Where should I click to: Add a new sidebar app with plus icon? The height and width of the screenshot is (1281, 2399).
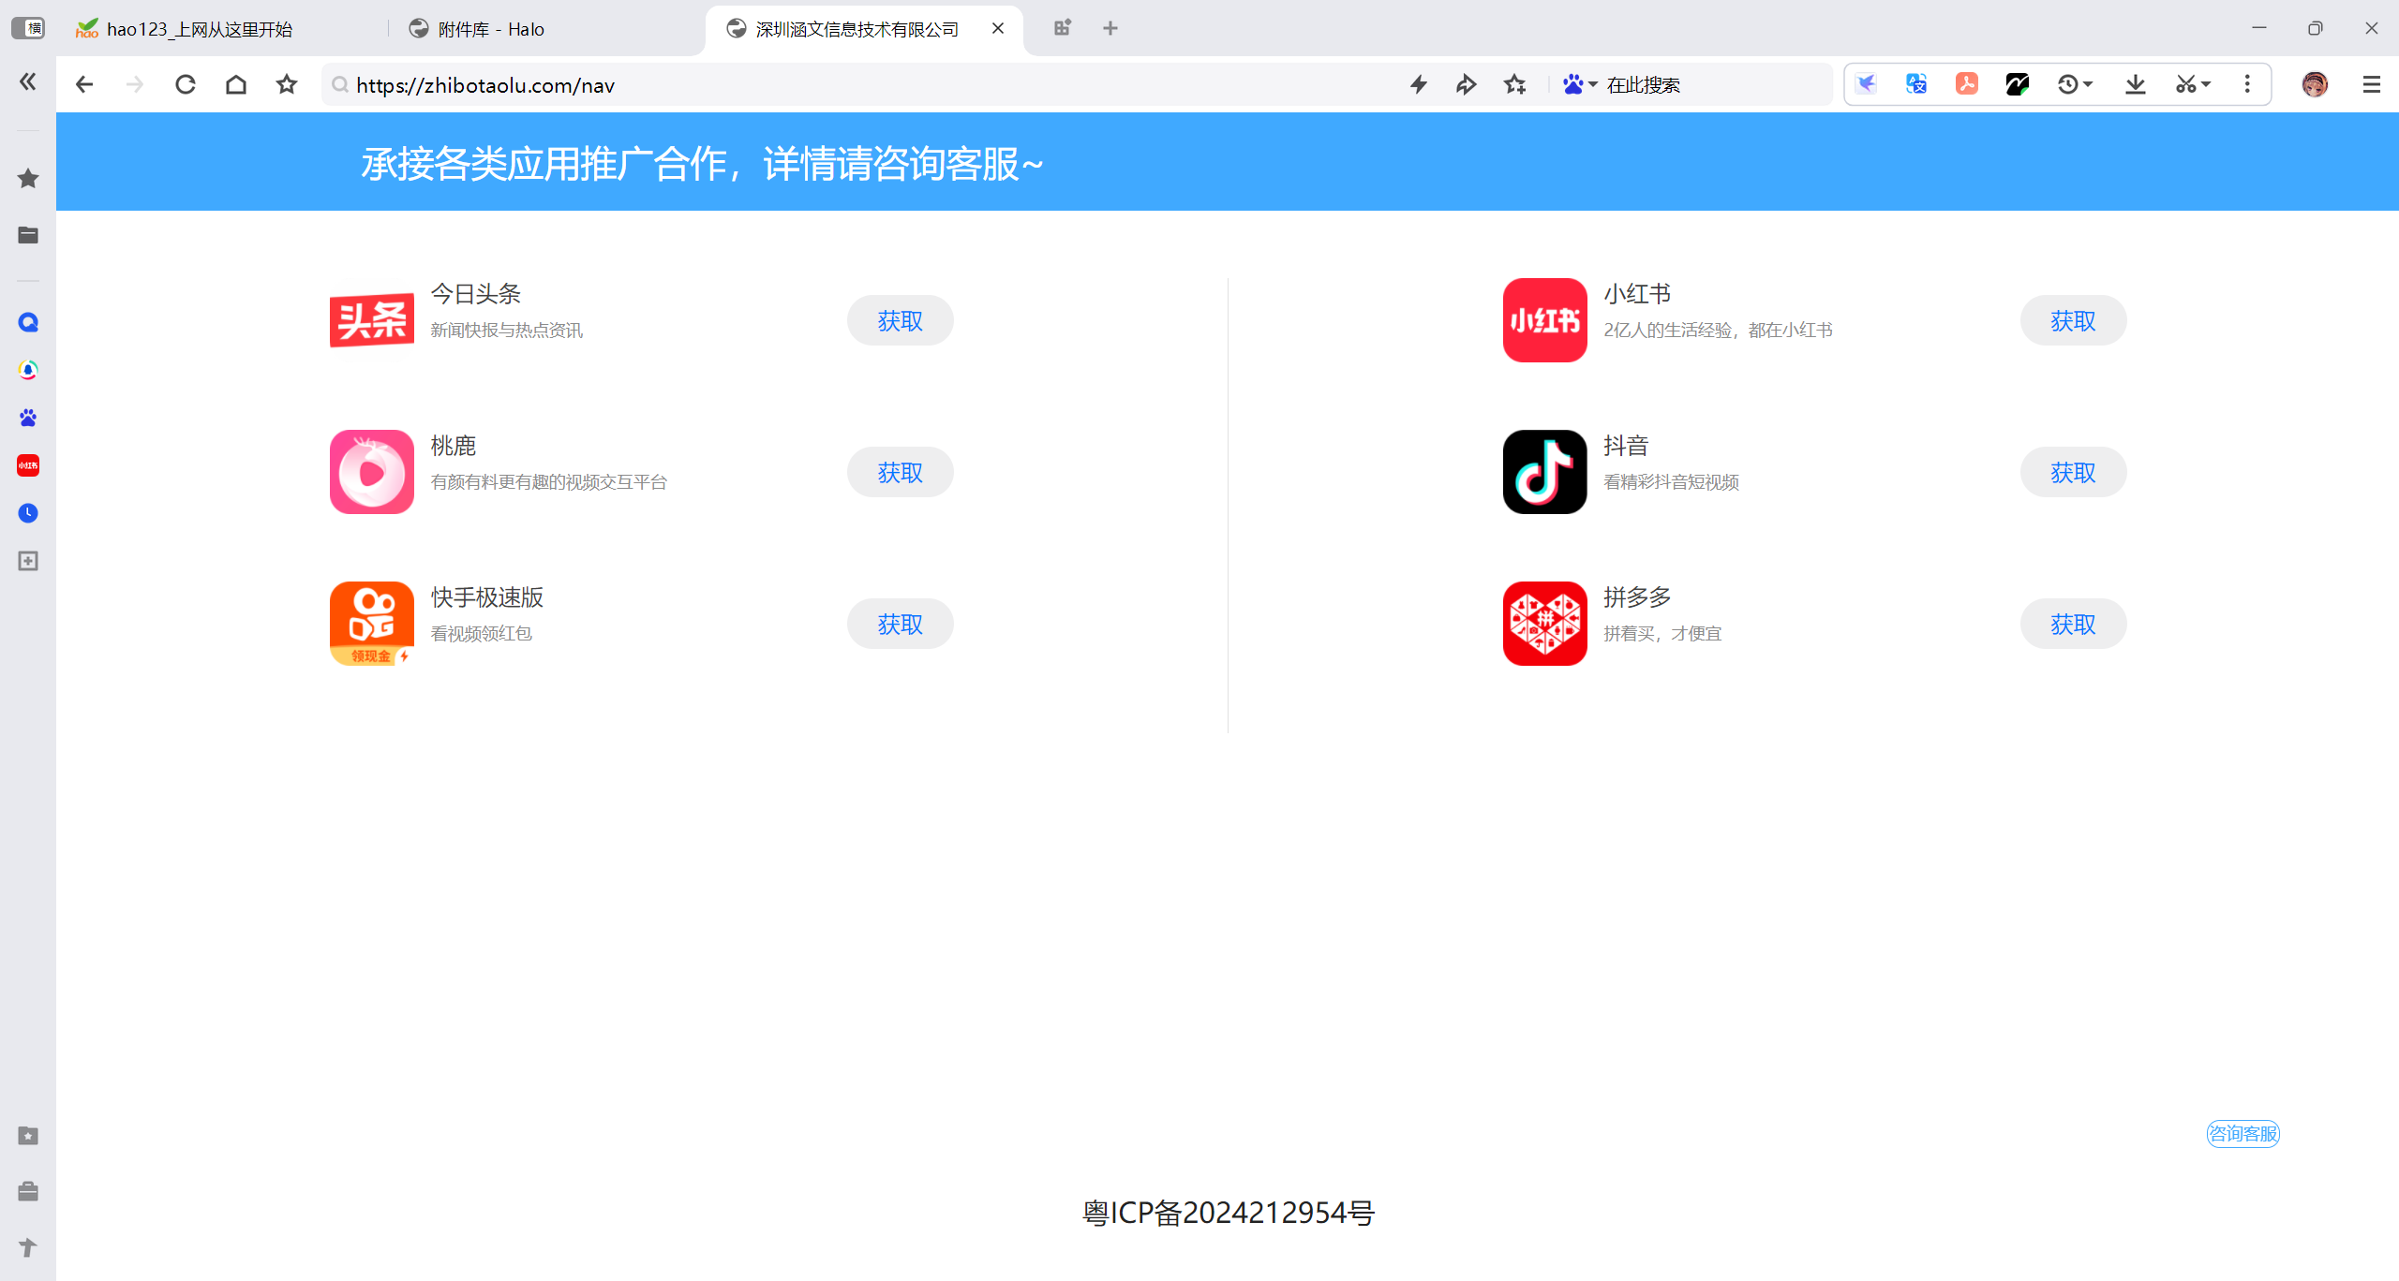click(28, 561)
